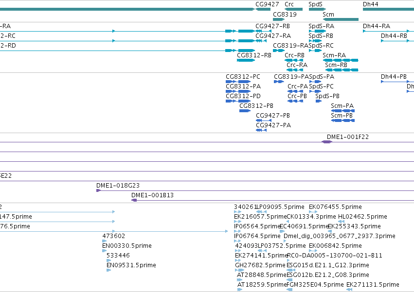Click EST EK255343.5prime

[354, 226]
